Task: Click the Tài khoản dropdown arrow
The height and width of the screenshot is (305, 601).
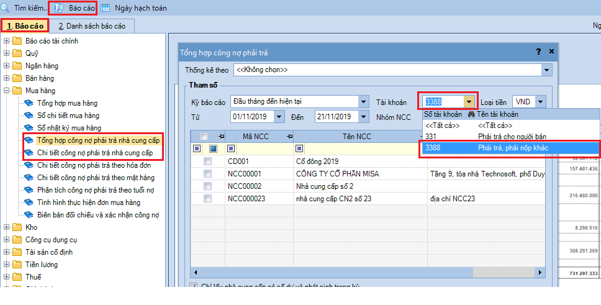Action: (469, 102)
